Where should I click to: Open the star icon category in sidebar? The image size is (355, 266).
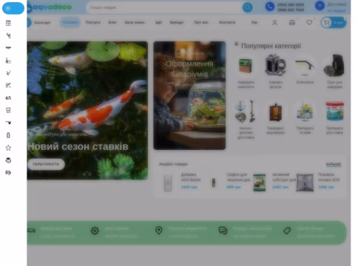pos(8,148)
